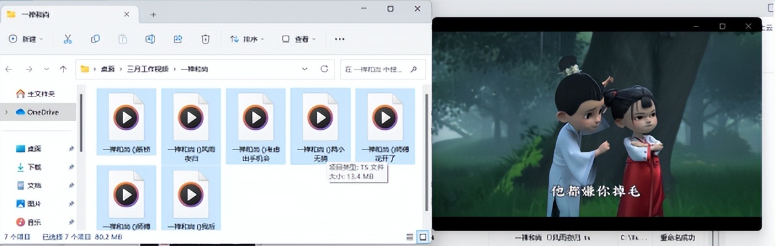This screenshot has height=246, width=775.
Task: Click the 三月工作视频 breadcrumb
Action: (x=147, y=69)
